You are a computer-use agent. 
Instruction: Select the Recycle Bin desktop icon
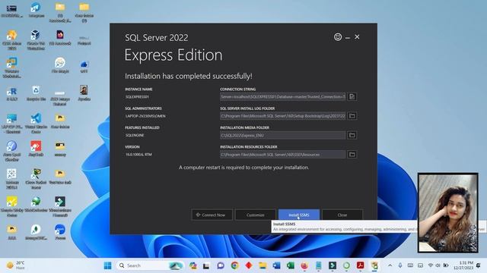36,94
